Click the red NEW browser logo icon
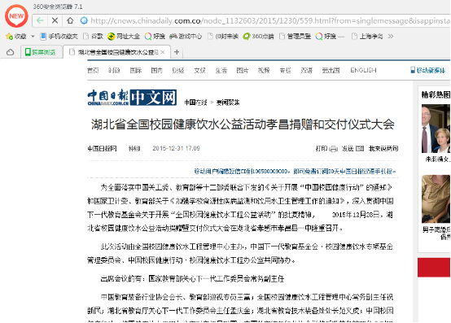The width and height of the screenshot is (451, 323). point(16,16)
